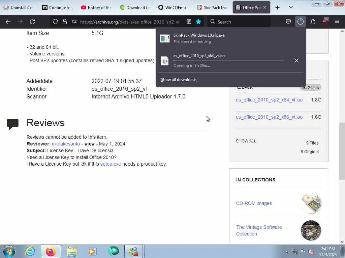The image size is (345, 258).
Task: Click the muted volume tray icon
Action: click(311, 252)
